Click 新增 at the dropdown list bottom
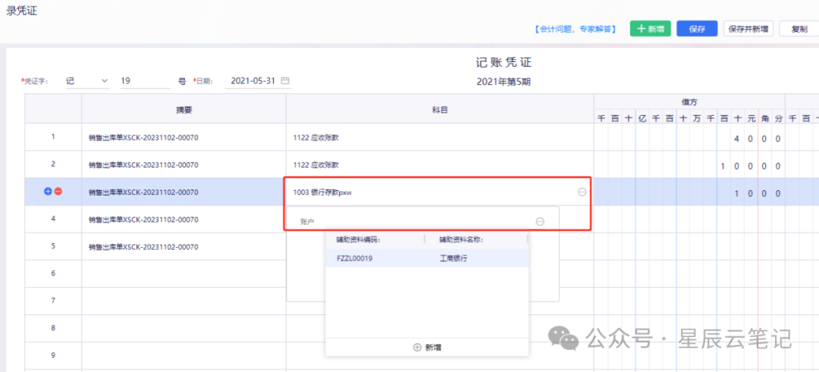 427,348
